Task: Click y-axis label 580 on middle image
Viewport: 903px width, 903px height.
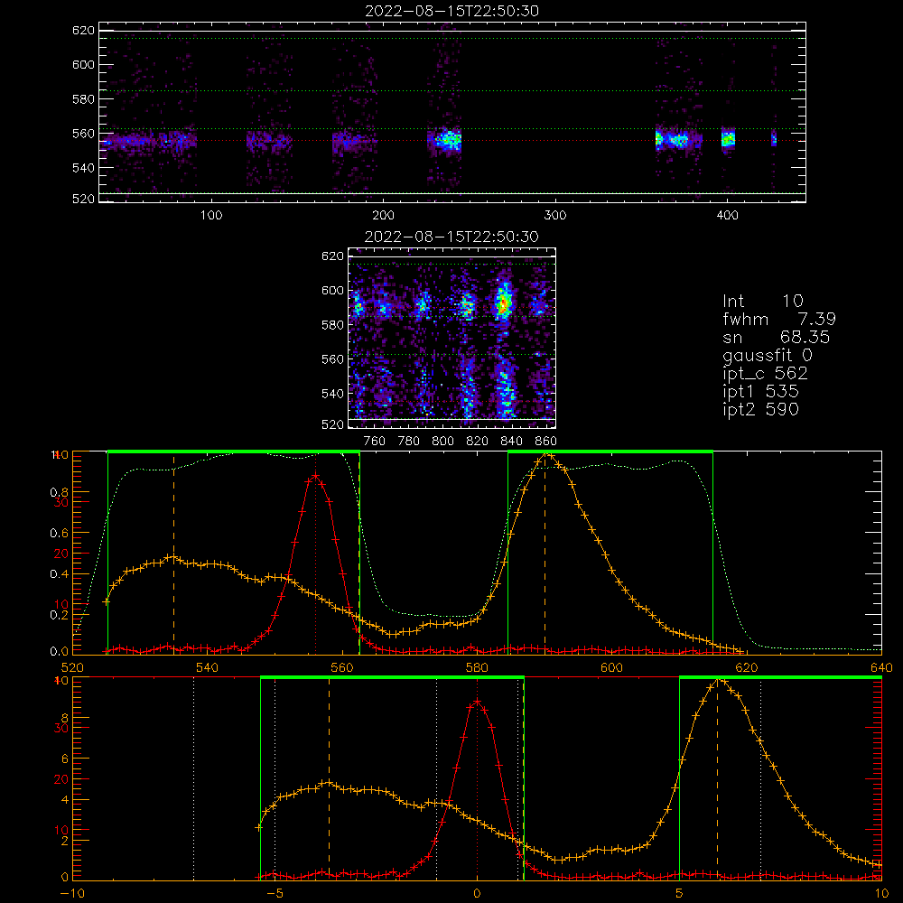Action: pyautogui.click(x=332, y=325)
